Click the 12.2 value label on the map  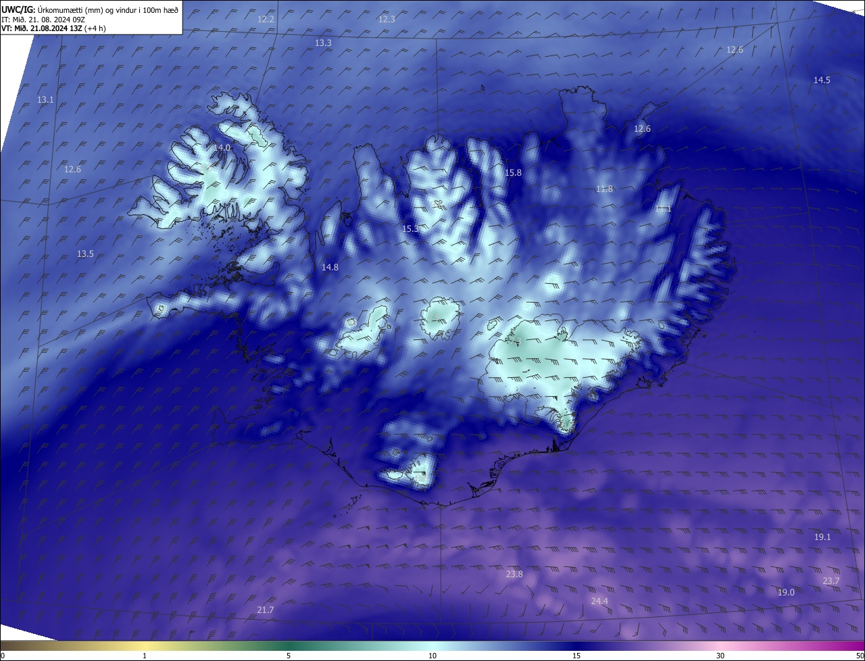[x=266, y=20]
